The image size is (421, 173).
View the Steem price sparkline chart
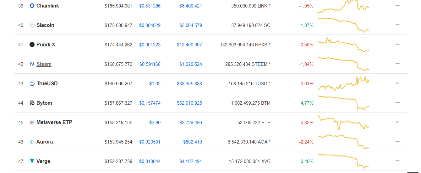[343, 64]
